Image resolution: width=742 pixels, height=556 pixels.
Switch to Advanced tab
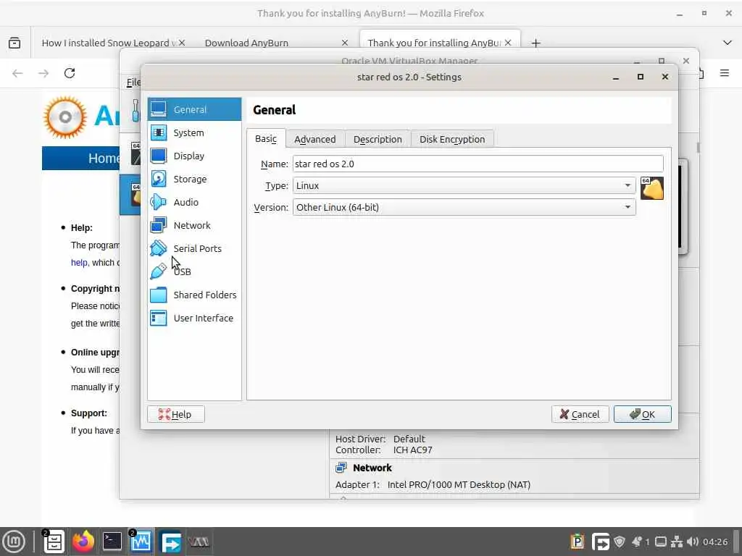coord(315,139)
